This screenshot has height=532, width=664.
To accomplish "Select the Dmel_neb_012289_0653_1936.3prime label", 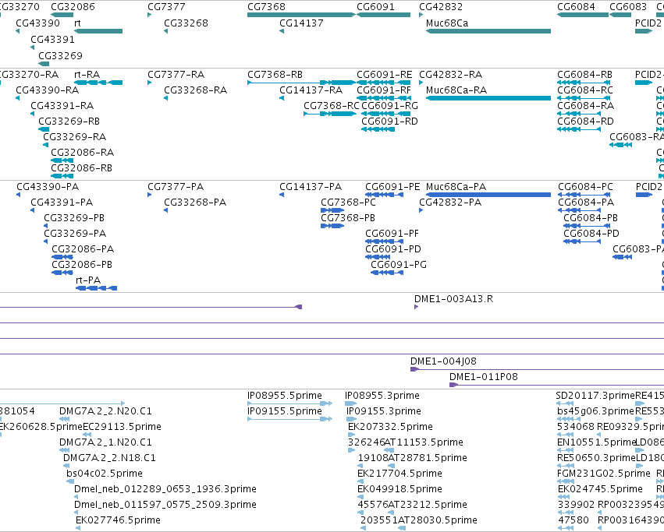I will click(x=165, y=489).
